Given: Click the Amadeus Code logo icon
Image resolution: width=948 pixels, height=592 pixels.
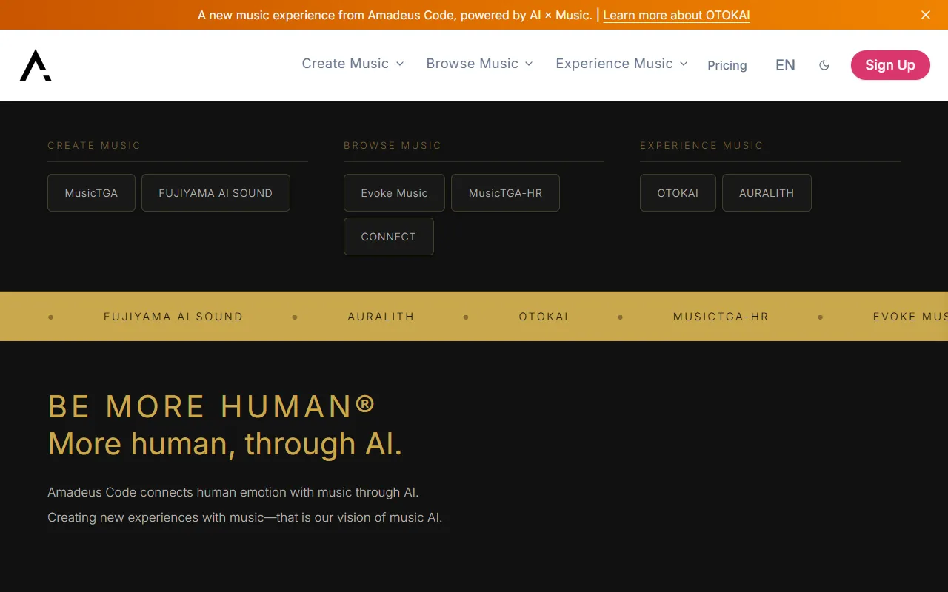Looking at the screenshot, I should 36,65.
